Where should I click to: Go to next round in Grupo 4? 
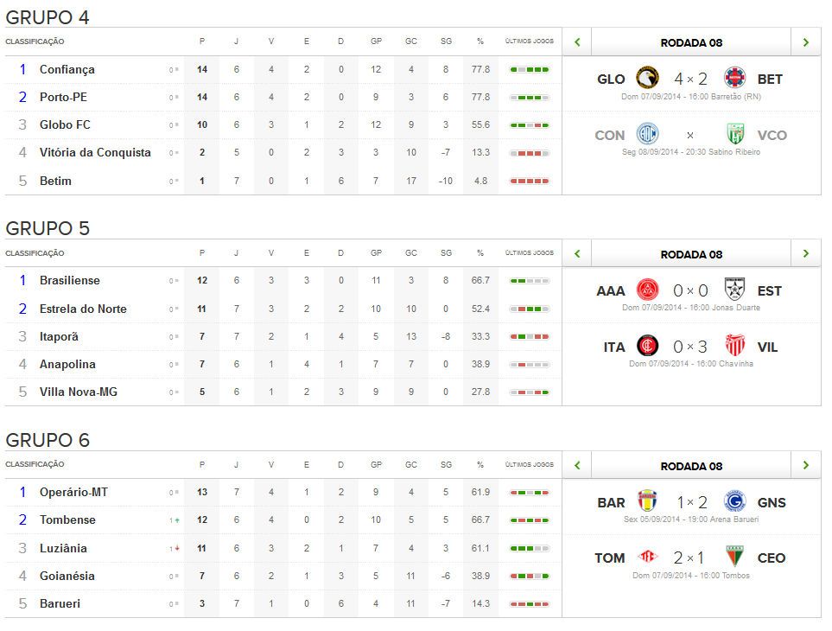click(x=805, y=41)
